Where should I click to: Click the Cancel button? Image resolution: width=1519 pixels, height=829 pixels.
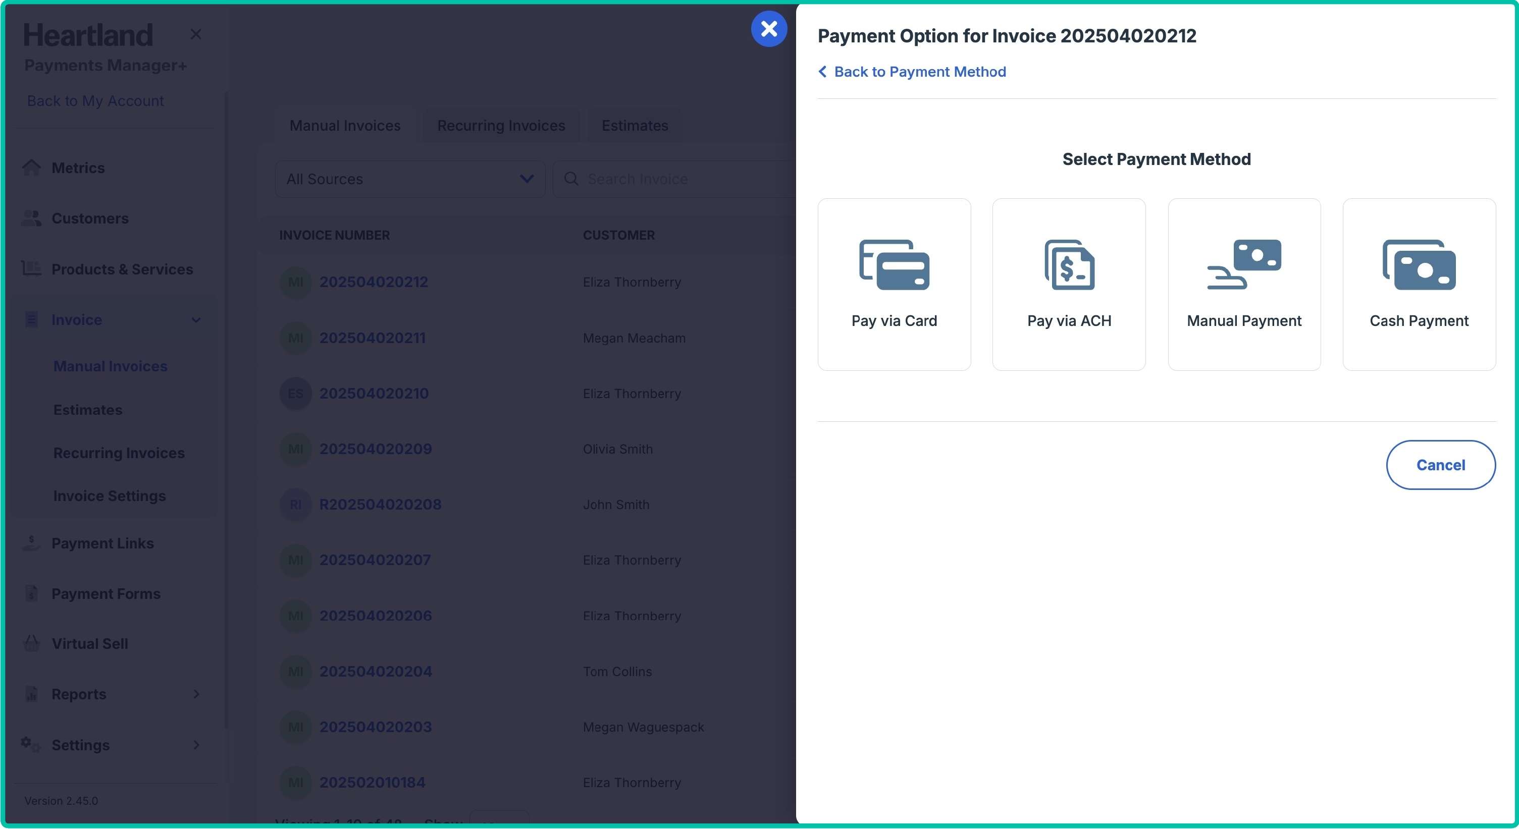[x=1441, y=465]
